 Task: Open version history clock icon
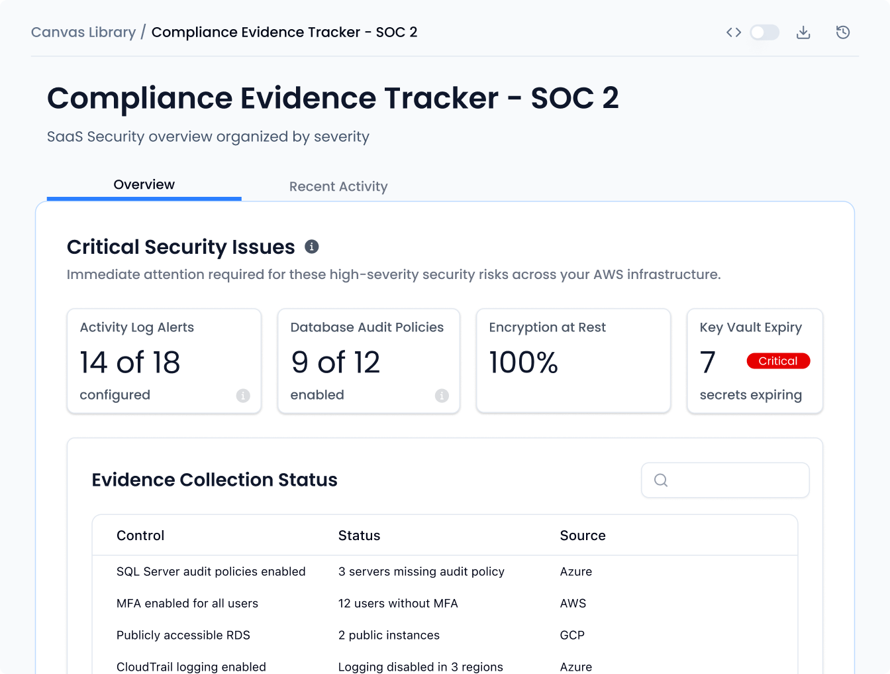[x=842, y=32]
